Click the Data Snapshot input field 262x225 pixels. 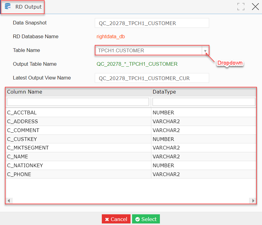pos(152,23)
